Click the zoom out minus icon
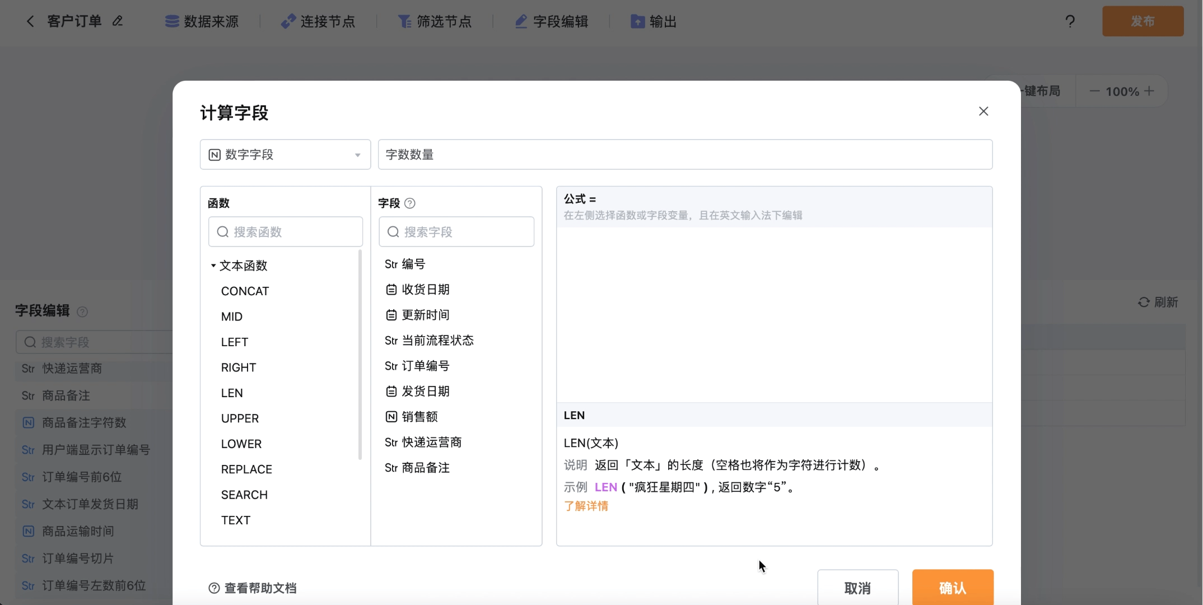Image resolution: width=1203 pixels, height=605 pixels. [x=1094, y=91]
